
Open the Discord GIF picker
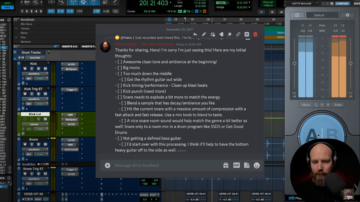click(236, 165)
